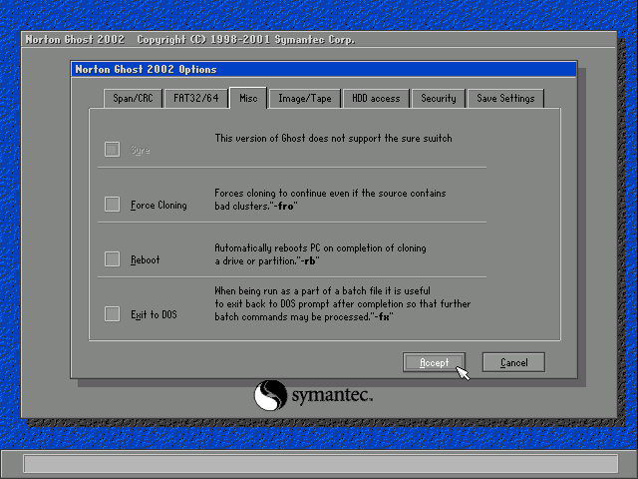Click the Symantec logo icon
638x479 pixels.
click(270, 395)
